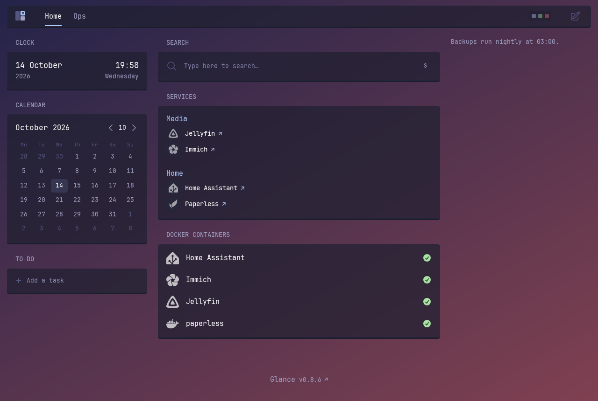Click the Home Assistant icon under Home
Image resolution: width=598 pixels, height=401 pixels.
click(173, 188)
